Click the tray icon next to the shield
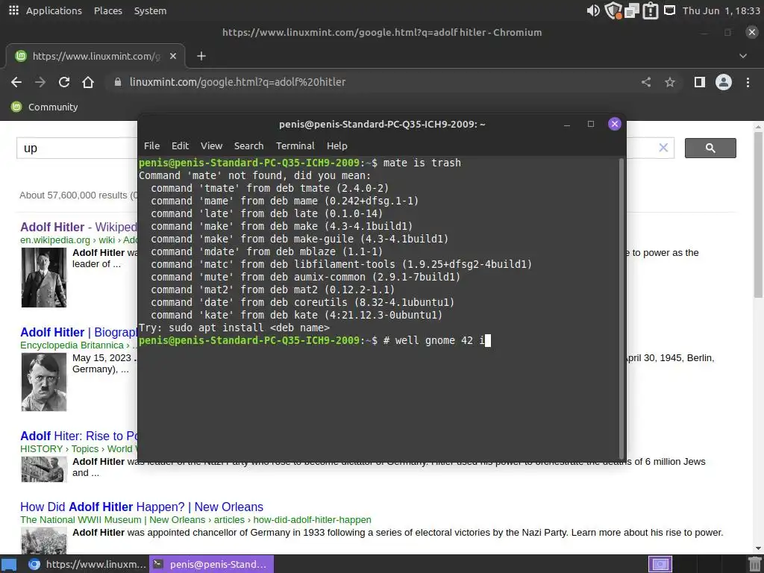 (631, 10)
